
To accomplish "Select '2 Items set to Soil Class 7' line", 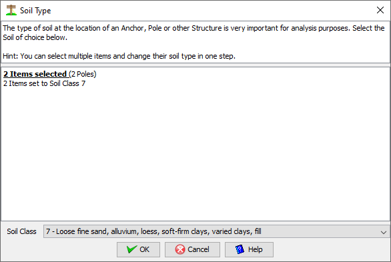I will (x=45, y=83).
